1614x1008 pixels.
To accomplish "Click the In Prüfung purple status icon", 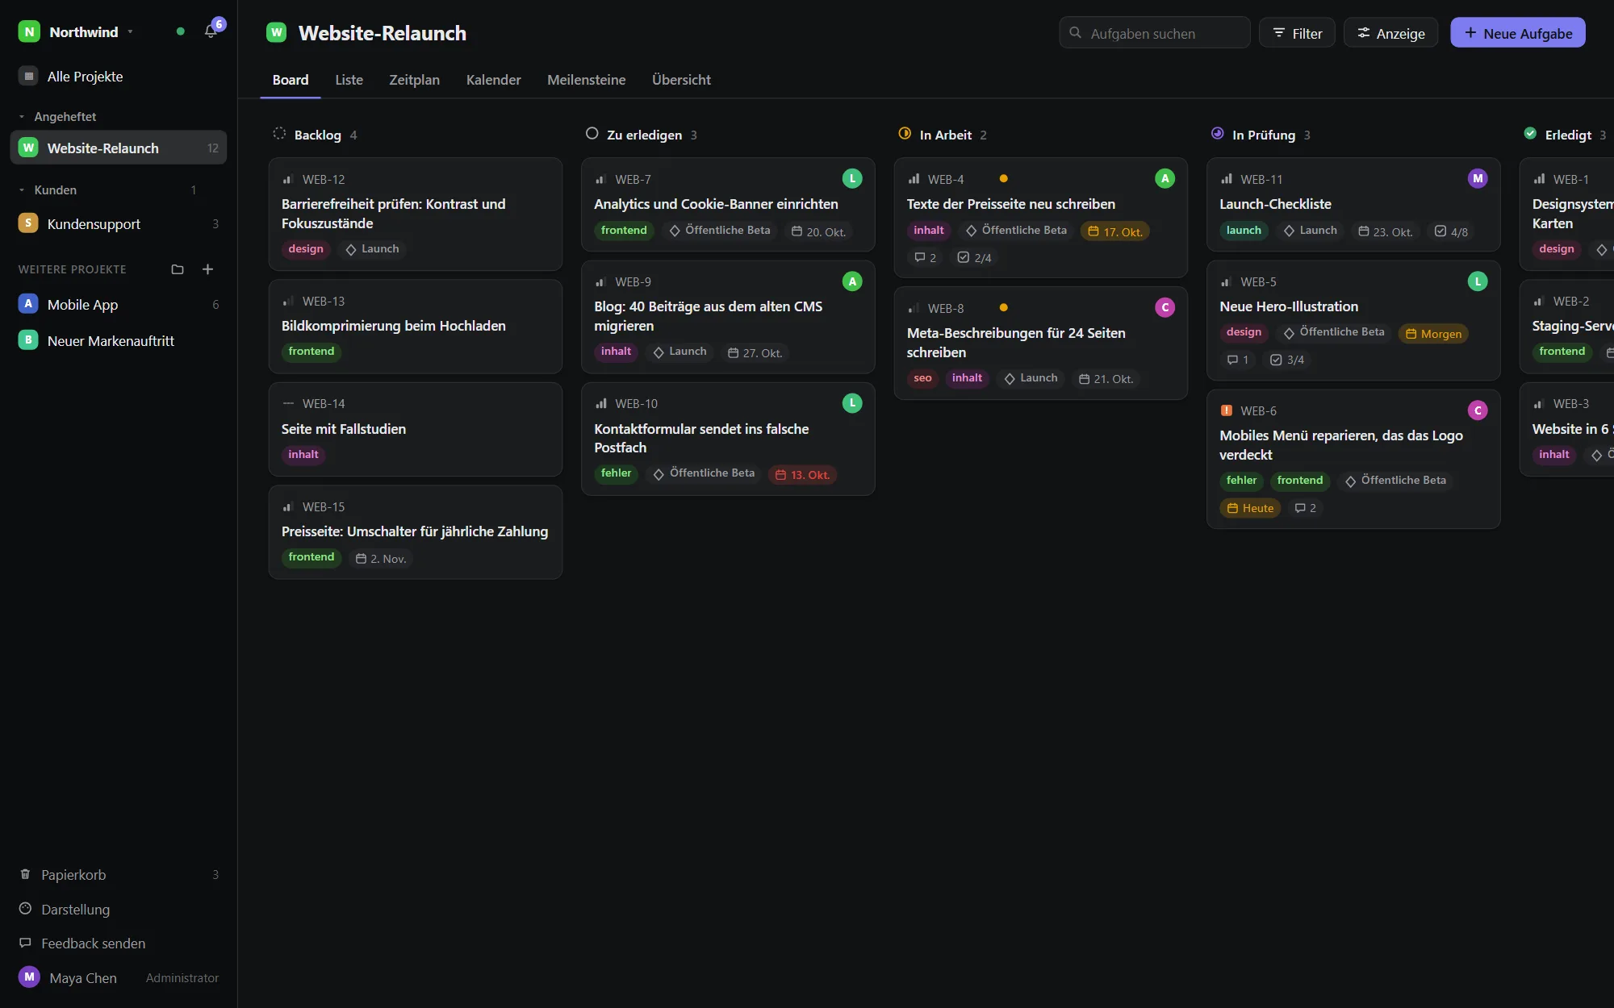I will 1217,134.
